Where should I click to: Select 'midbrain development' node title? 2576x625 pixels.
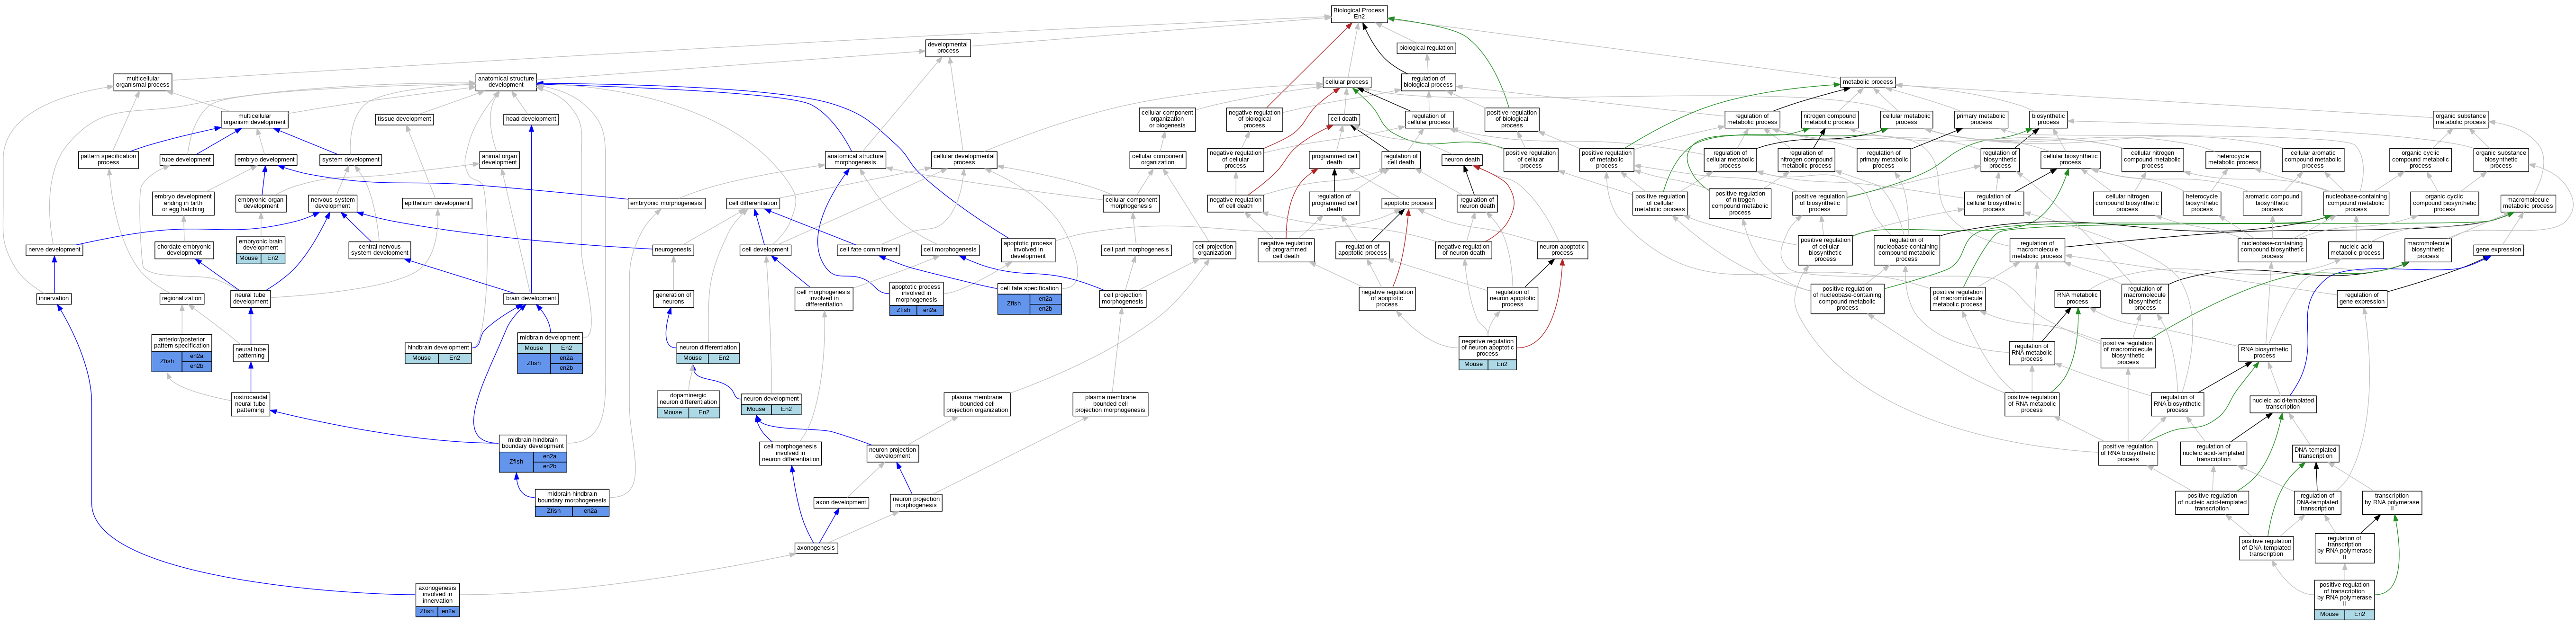pos(550,338)
